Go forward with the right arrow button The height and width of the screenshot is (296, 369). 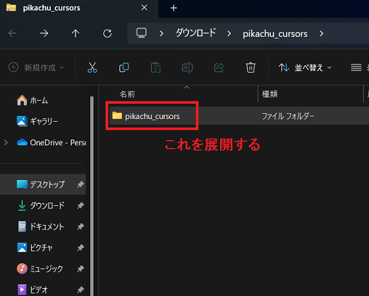coord(44,34)
